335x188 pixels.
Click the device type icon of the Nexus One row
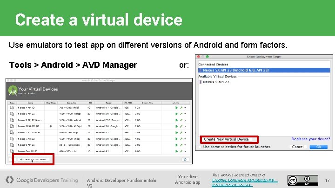click(12, 151)
